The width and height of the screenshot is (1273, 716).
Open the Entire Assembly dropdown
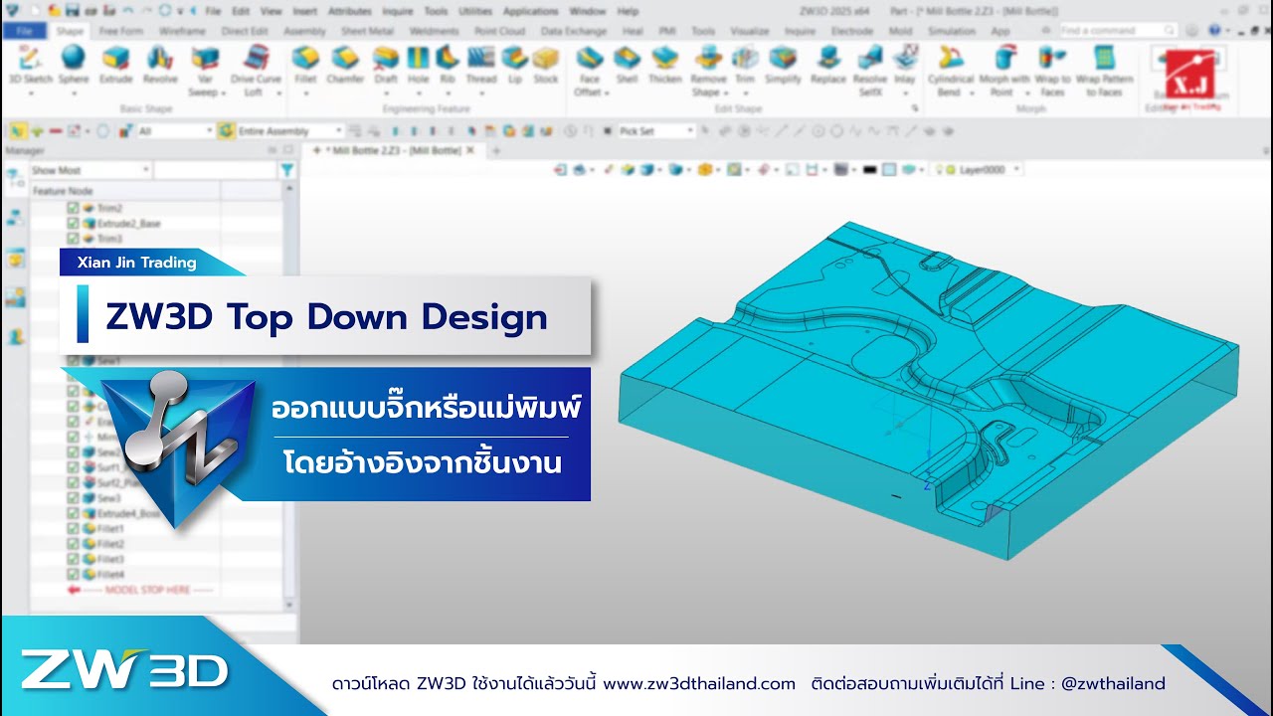(290, 130)
